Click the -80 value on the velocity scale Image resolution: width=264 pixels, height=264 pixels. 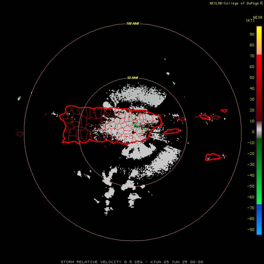tap(251, 219)
